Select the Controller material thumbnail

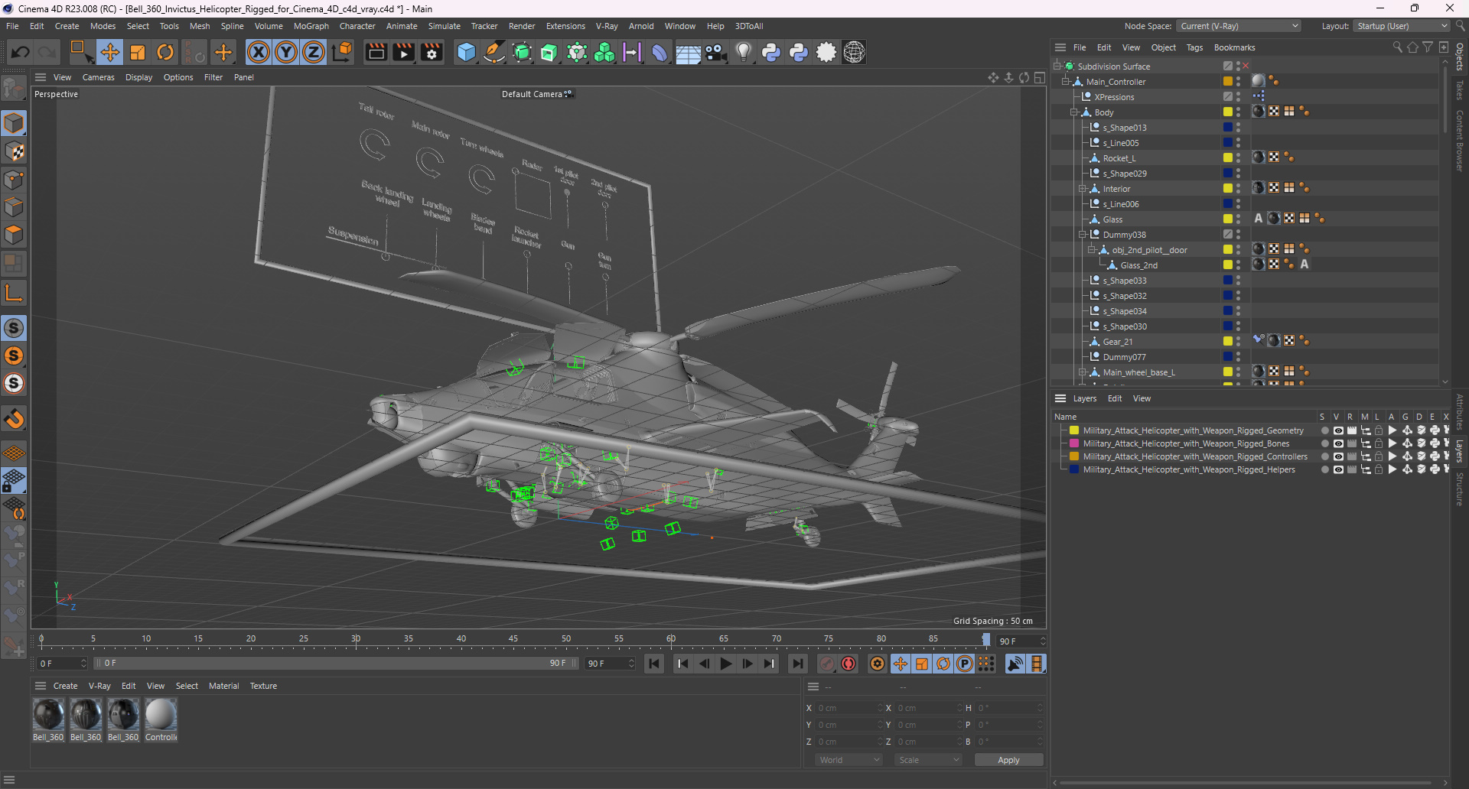[x=161, y=715]
